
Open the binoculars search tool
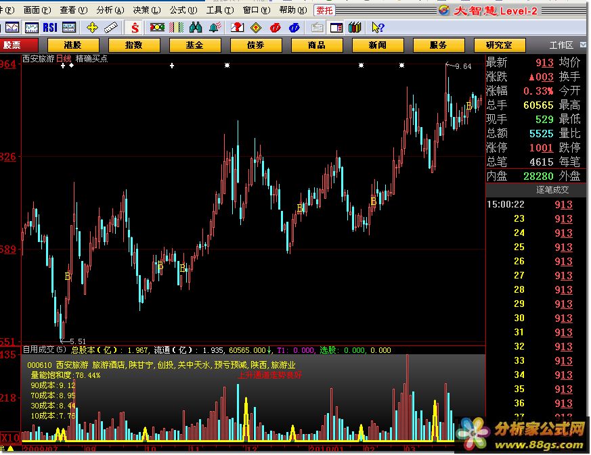coord(196,28)
